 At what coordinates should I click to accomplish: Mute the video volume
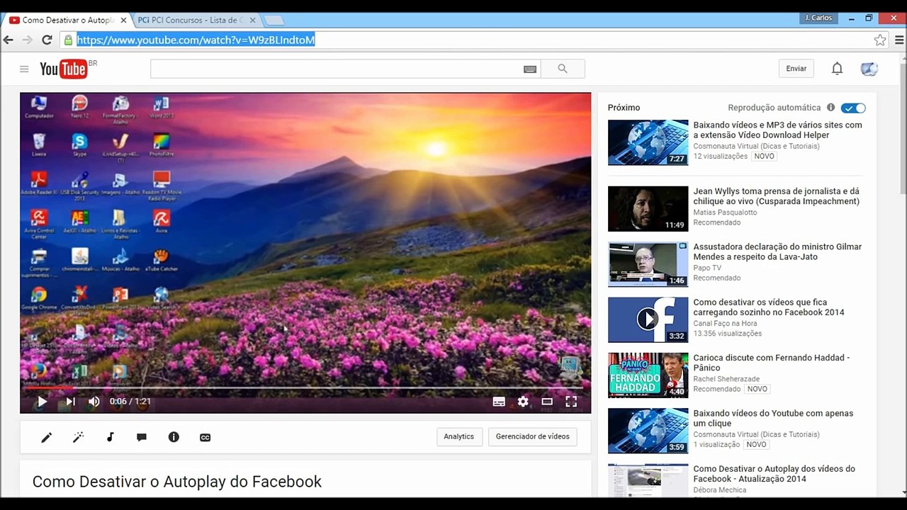pos(94,402)
